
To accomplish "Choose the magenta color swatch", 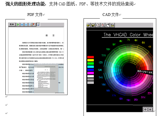I will point(90,73).
